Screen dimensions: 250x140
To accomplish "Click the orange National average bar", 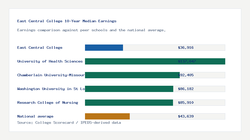I will [107, 116].
